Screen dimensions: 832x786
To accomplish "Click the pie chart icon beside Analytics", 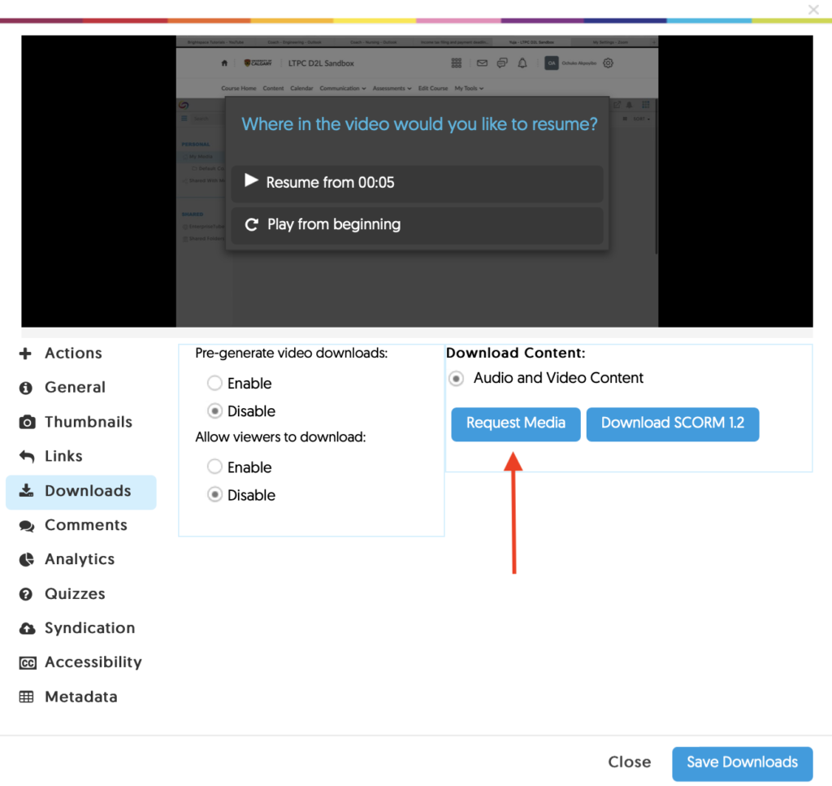I will 27,559.
